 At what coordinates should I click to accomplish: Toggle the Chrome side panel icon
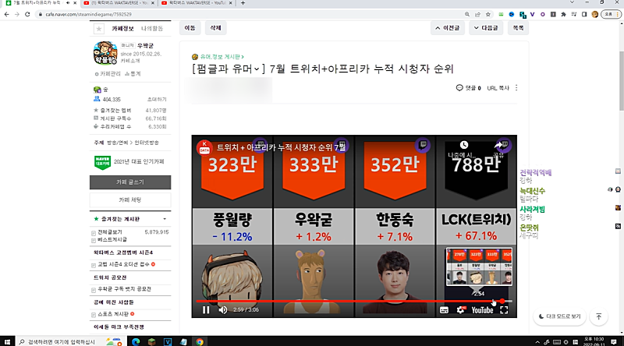coord(584,14)
